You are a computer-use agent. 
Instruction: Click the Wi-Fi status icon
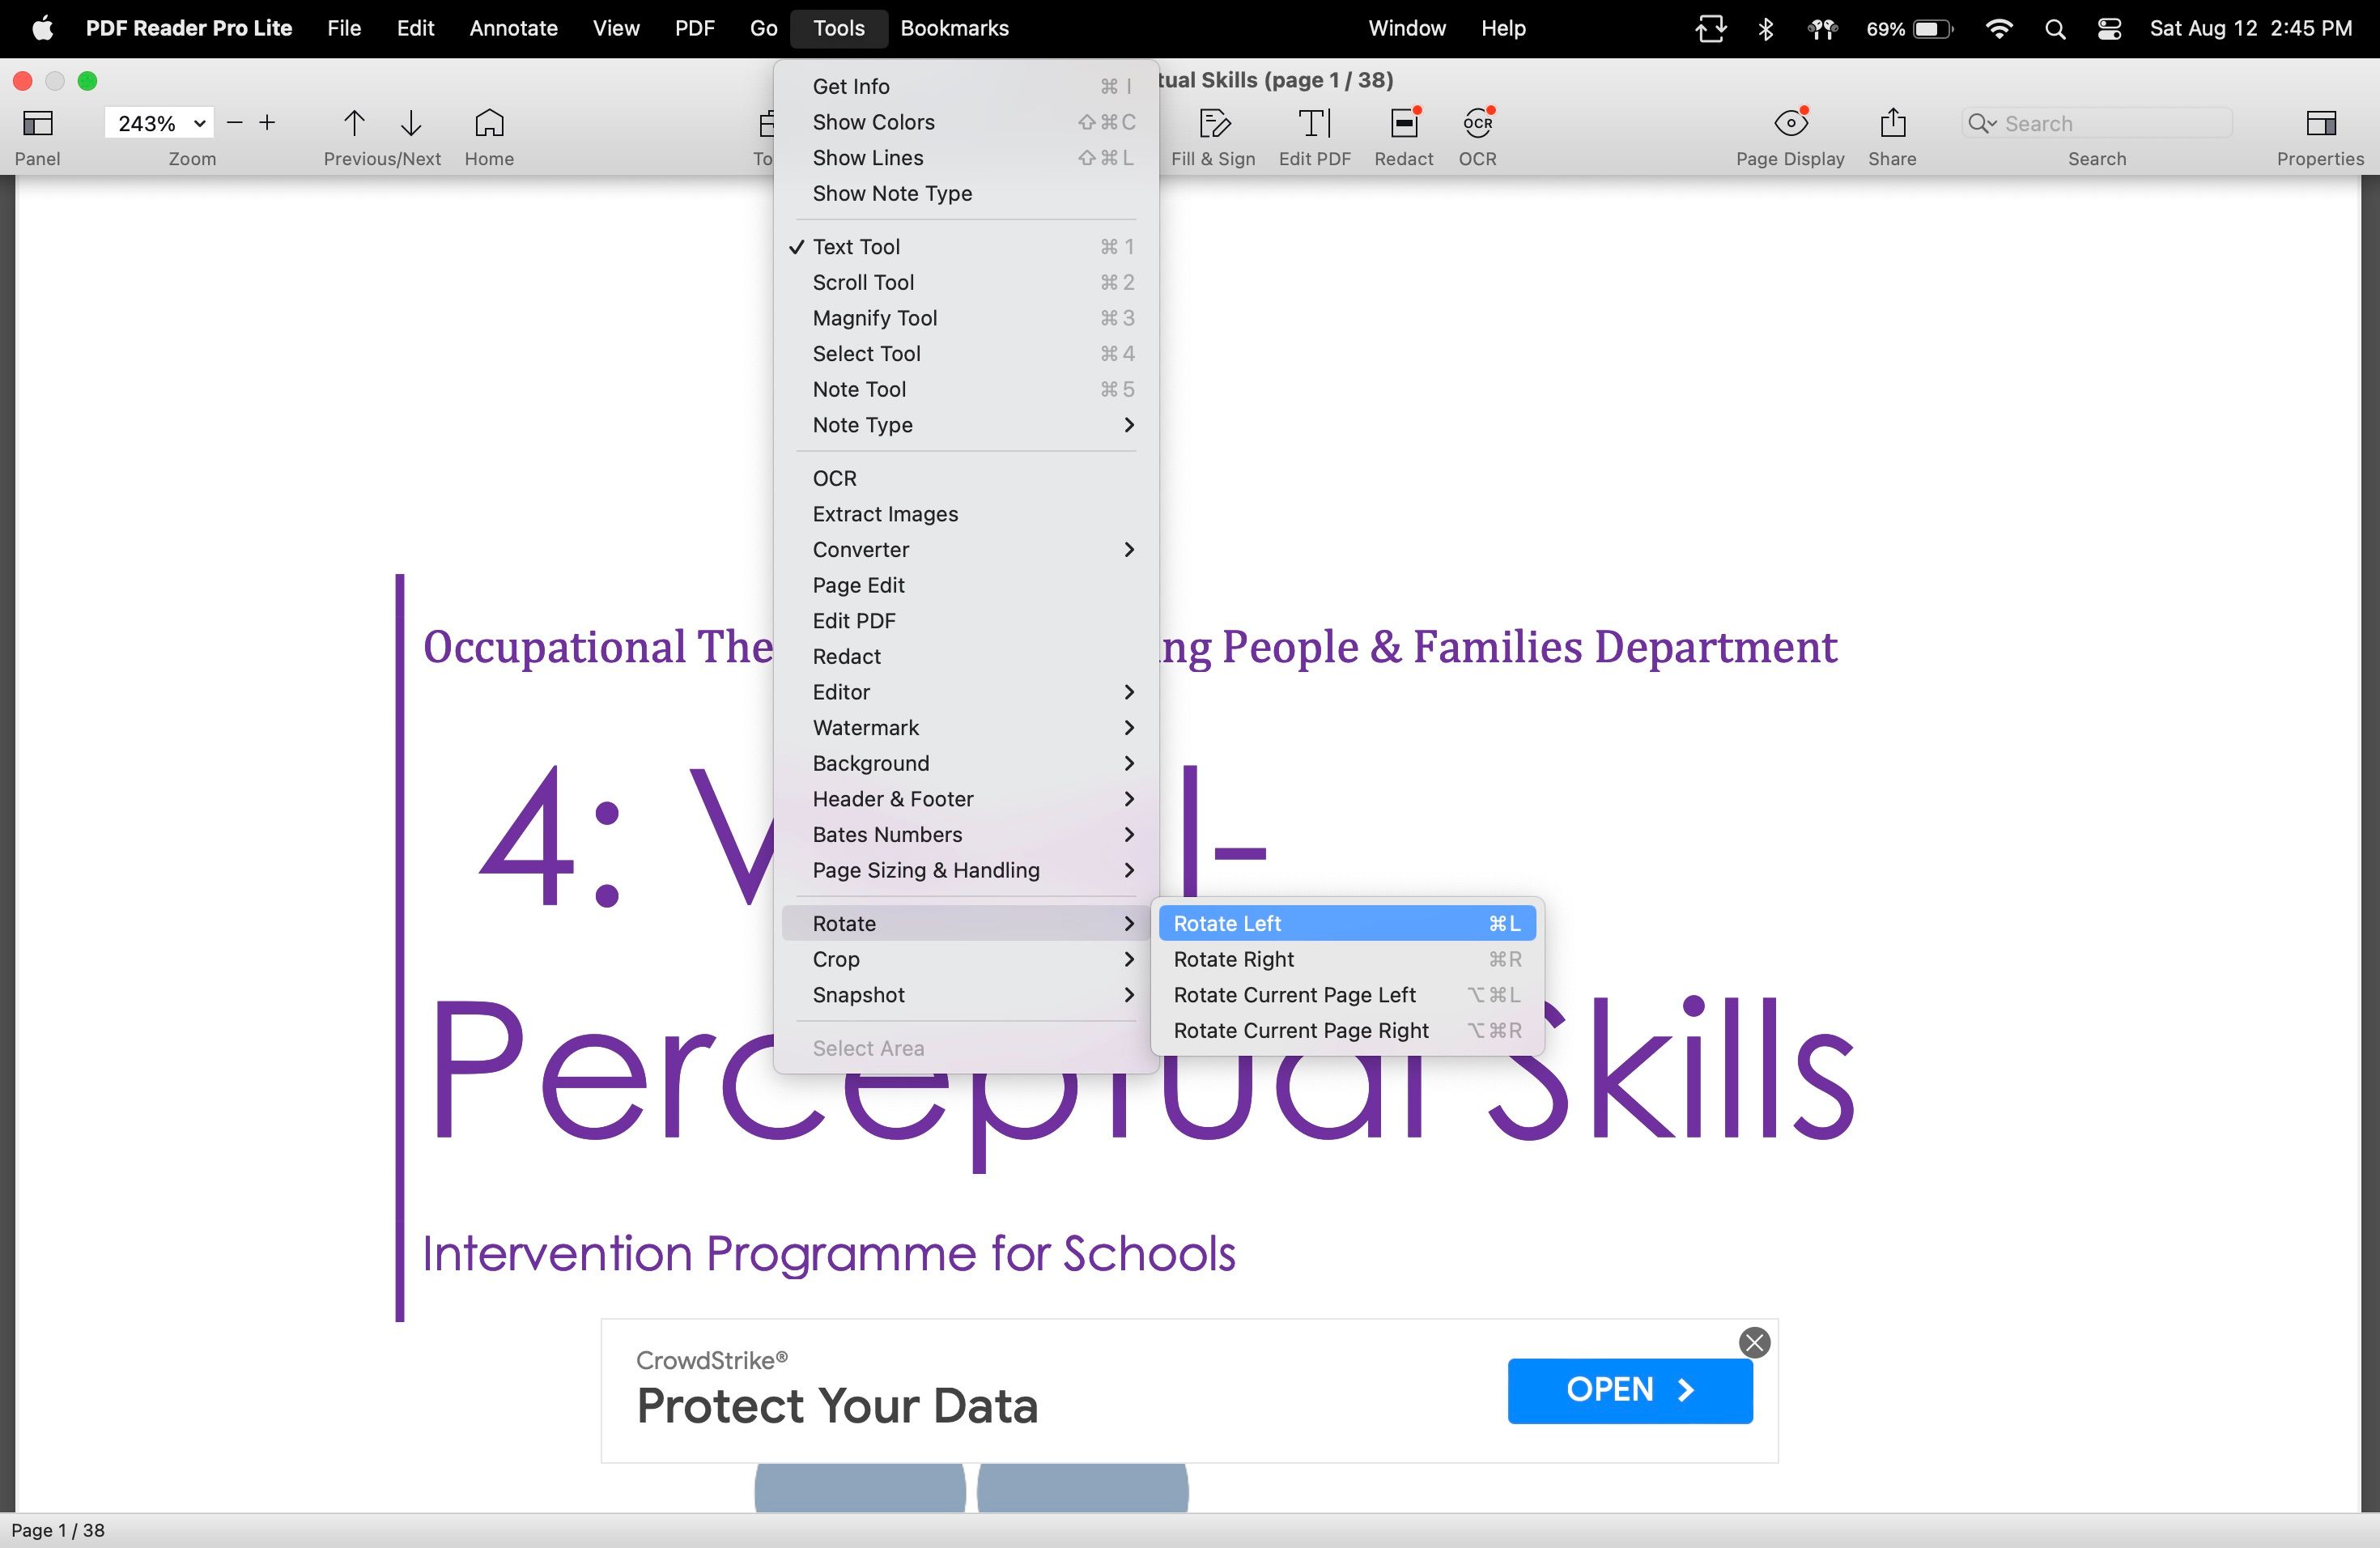tap(1999, 28)
